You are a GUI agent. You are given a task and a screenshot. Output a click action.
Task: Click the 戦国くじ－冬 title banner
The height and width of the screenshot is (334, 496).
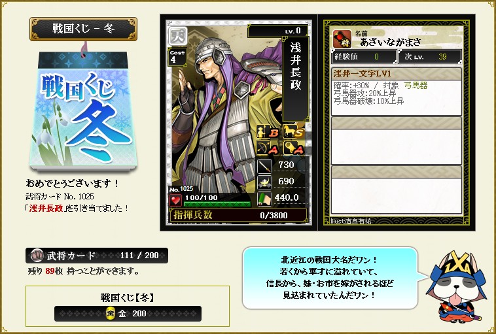click(x=83, y=29)
